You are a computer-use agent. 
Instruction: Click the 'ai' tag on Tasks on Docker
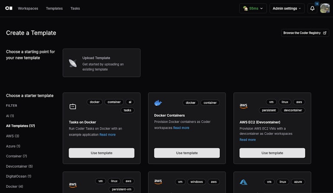tap(130, 102)
